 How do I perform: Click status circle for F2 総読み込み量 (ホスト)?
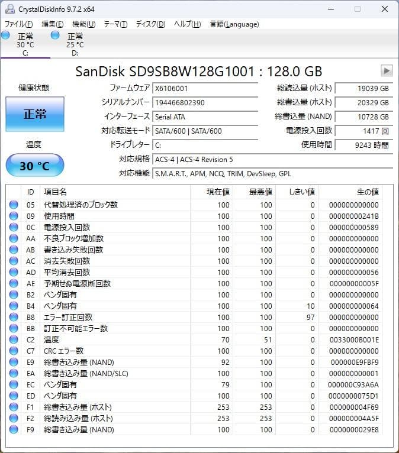pyautogui.click(x=14, y=418)
